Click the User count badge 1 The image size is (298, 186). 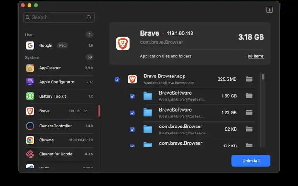pos(90,34)
